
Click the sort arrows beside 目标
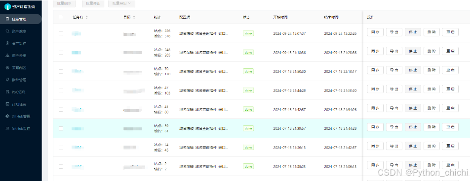coord(134,17)
